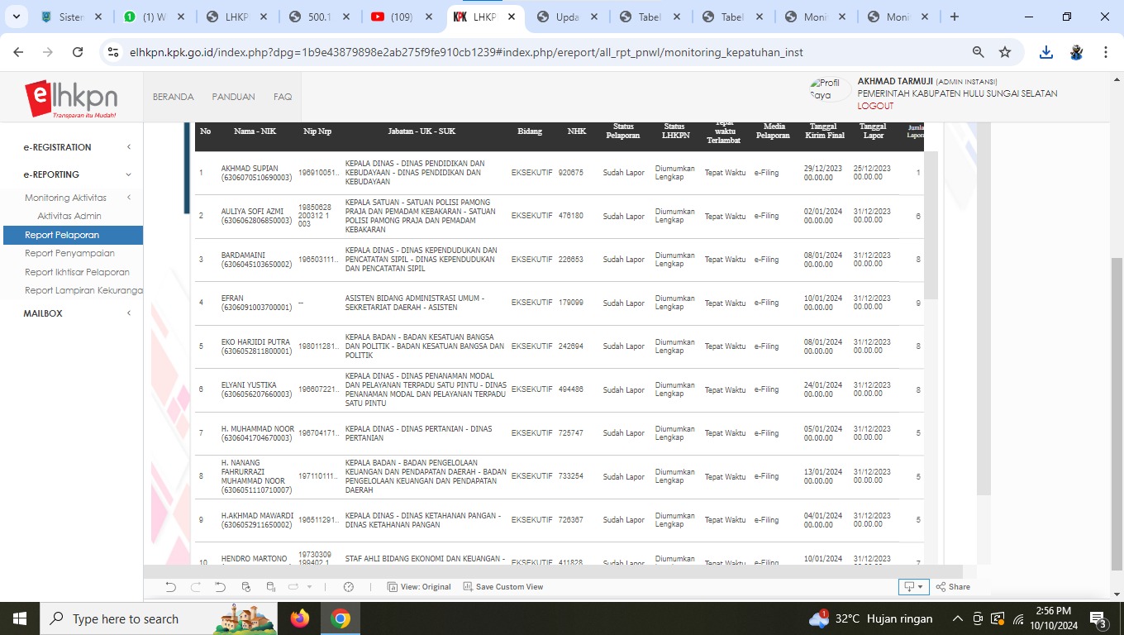Click the Tableau undo arrow icon

[170, 587]
